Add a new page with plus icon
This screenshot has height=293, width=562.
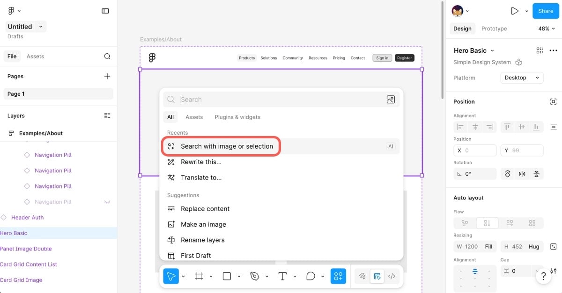(x=107, y=76)
